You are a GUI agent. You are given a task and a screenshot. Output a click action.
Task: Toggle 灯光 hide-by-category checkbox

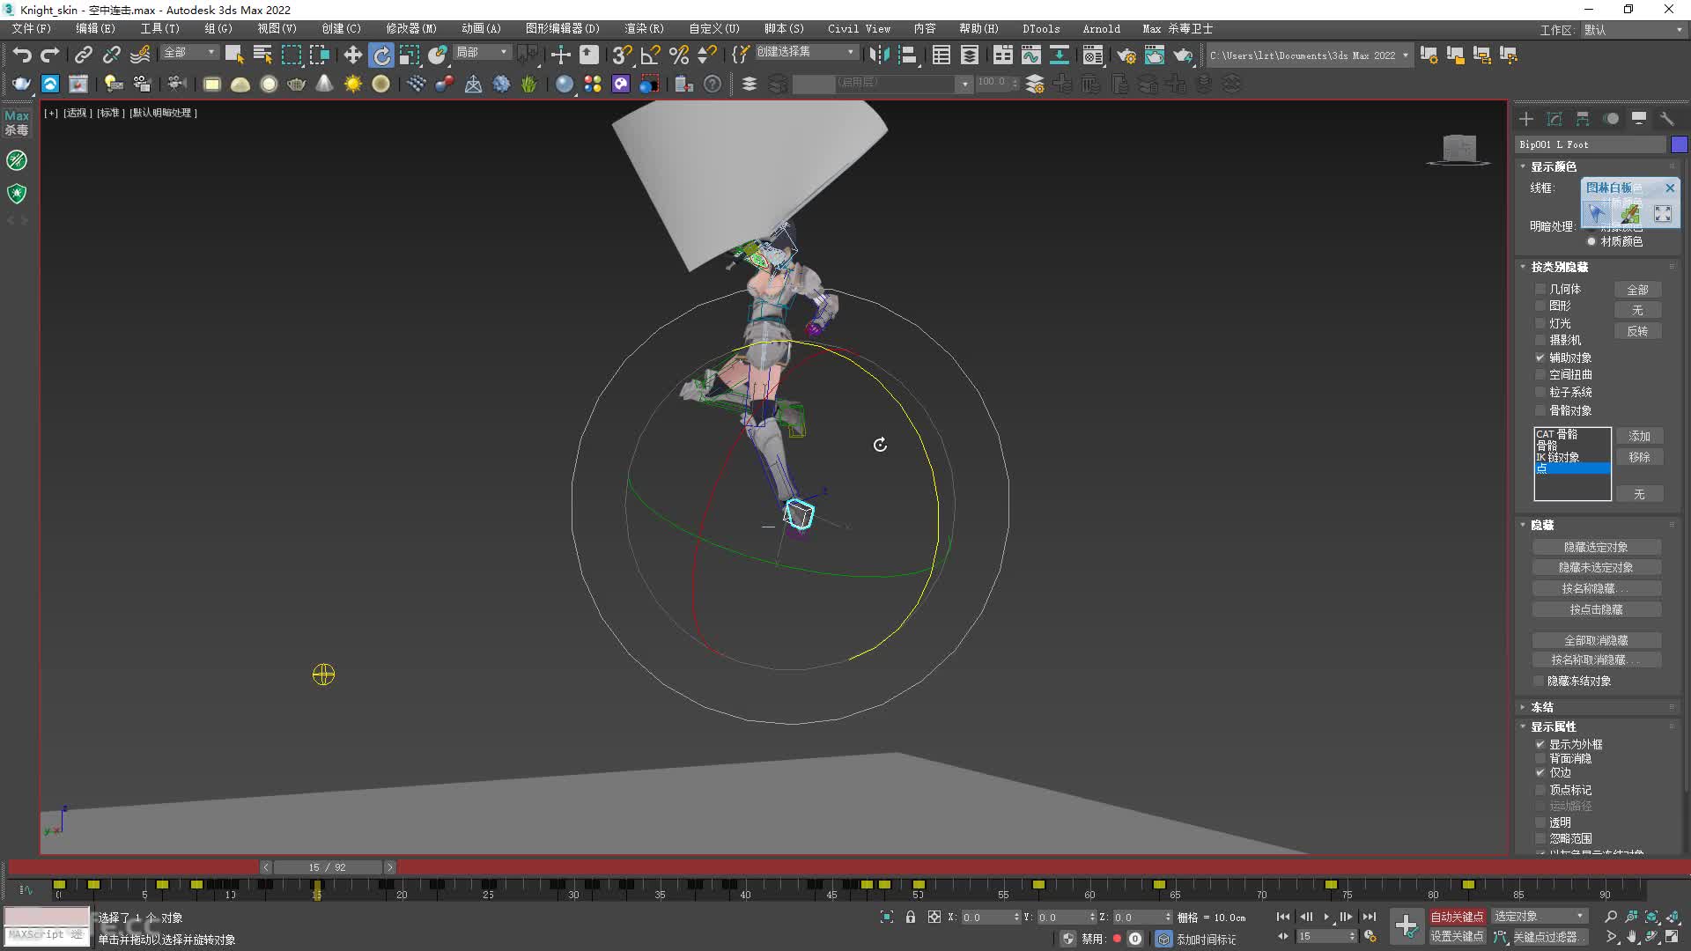click(x=1540, y=323)
